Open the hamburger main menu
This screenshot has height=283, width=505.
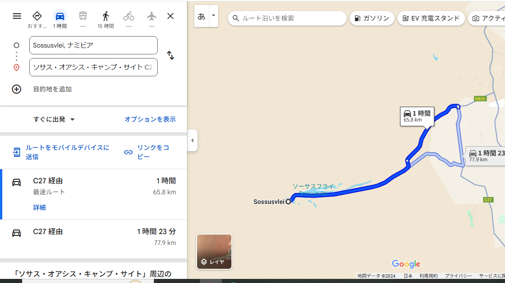tap(17, 16)
